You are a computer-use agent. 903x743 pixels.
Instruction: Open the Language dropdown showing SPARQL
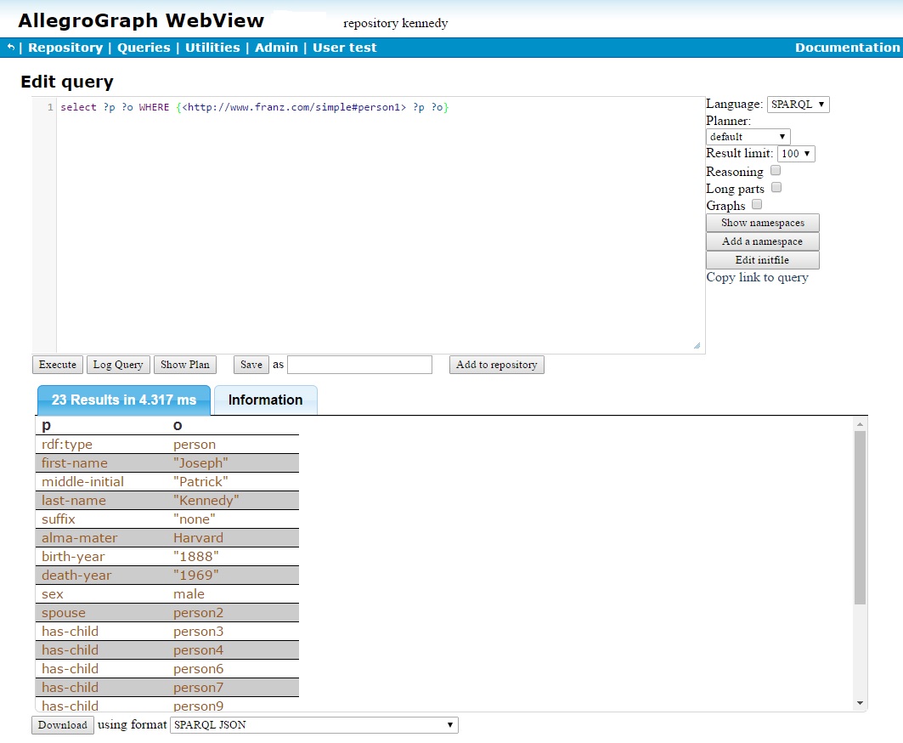click(x=798, y=104)
